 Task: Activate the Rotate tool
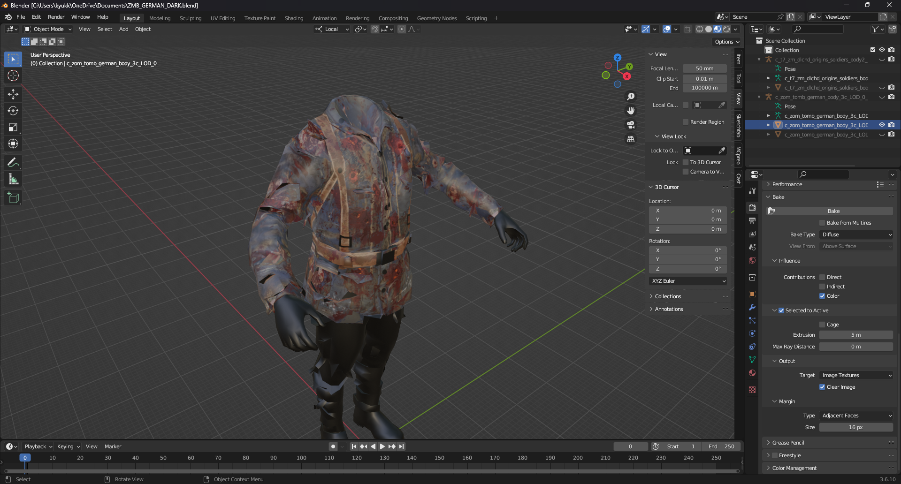click(x=13, y=111)
